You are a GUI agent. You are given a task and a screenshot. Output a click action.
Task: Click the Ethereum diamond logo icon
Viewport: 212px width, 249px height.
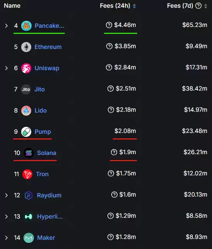click(26, 47)
